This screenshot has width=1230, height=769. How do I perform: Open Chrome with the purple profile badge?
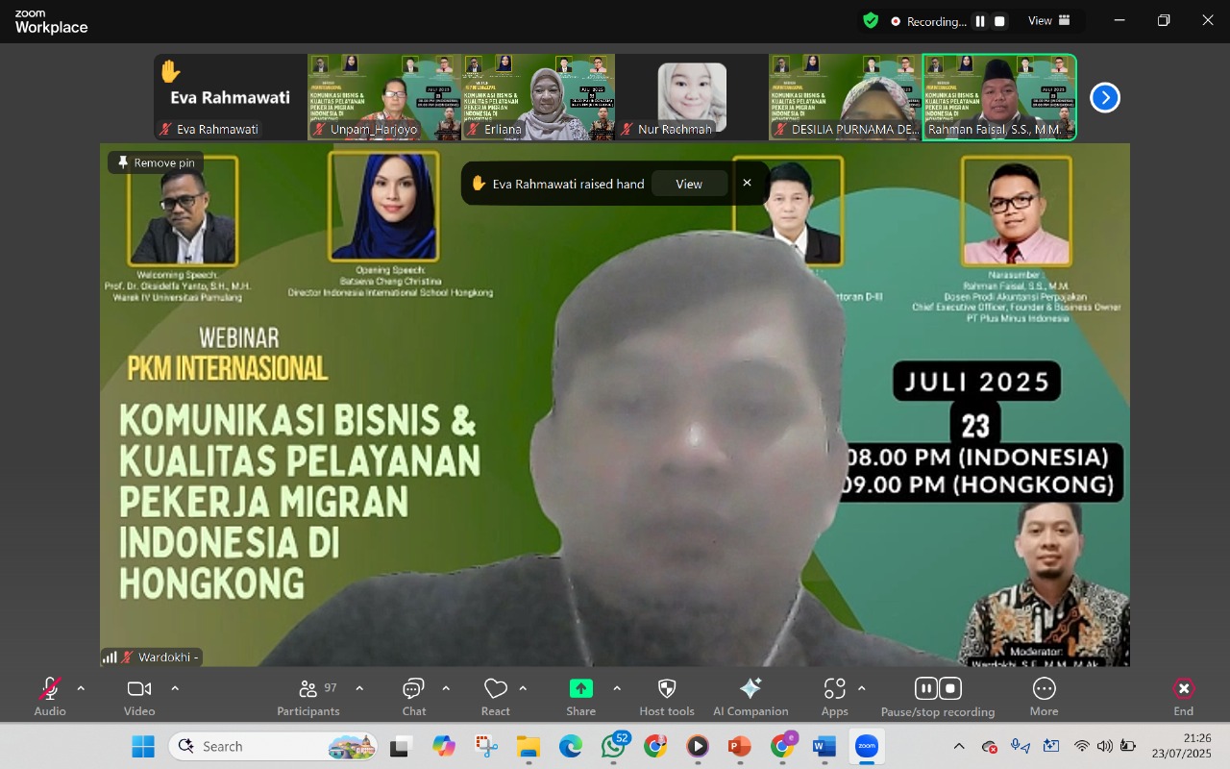782,746
